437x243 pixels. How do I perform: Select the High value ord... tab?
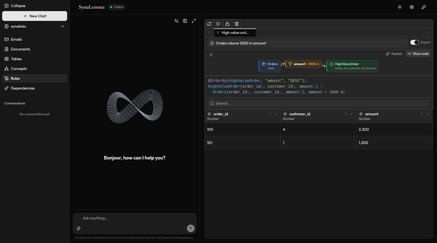(235, 33)
